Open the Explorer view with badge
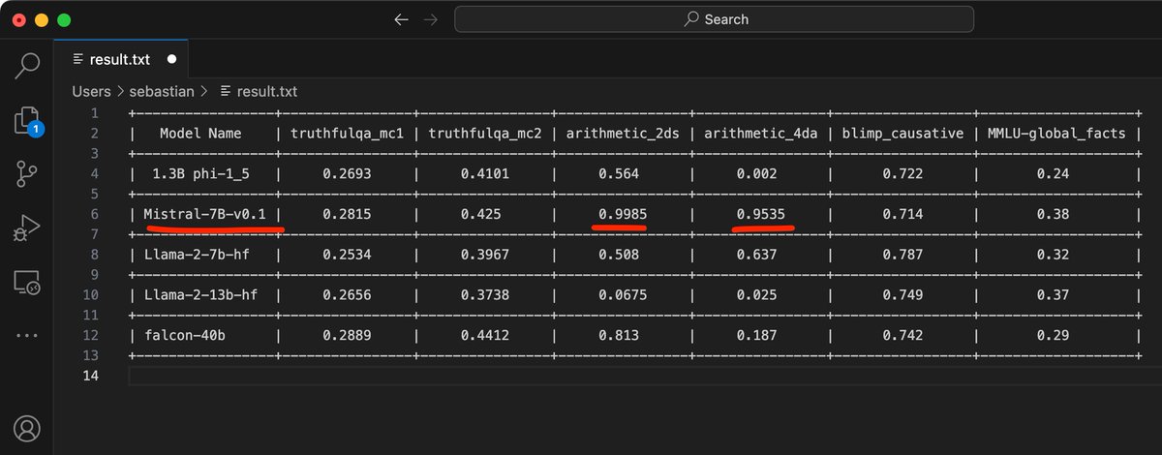 (x=26, y=121)
